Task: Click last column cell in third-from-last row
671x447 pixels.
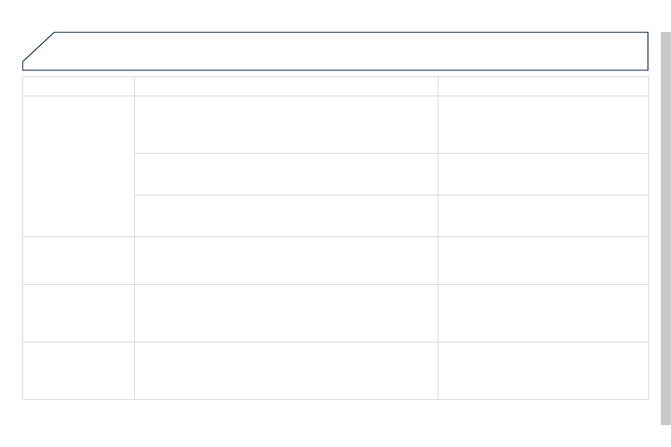Action: click(x=543, y=260)
